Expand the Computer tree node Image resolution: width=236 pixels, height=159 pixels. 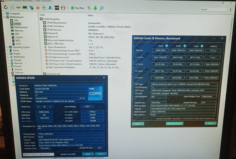tap(4, 14)
